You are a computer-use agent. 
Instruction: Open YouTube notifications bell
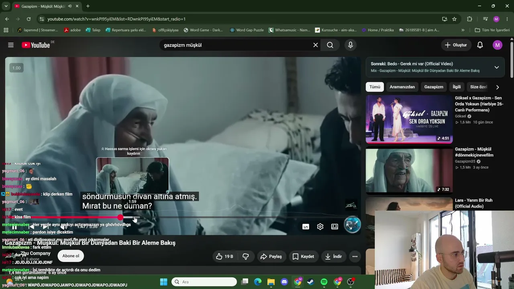(x=480, y=45)
